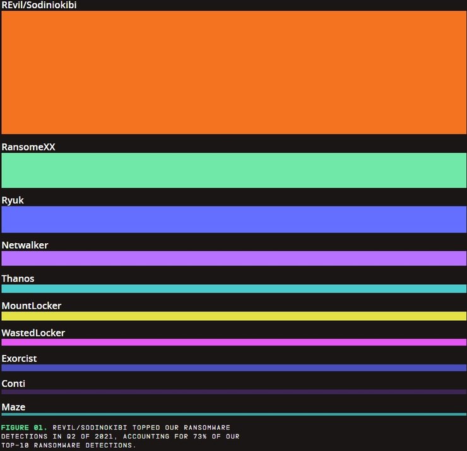Select the dark purple Conti bar
467x451 pixels.
[233, 392]
